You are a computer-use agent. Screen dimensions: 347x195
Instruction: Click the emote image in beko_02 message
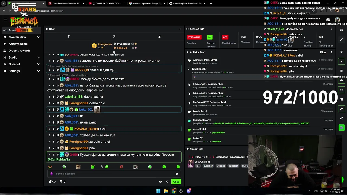tap(97, 109)
